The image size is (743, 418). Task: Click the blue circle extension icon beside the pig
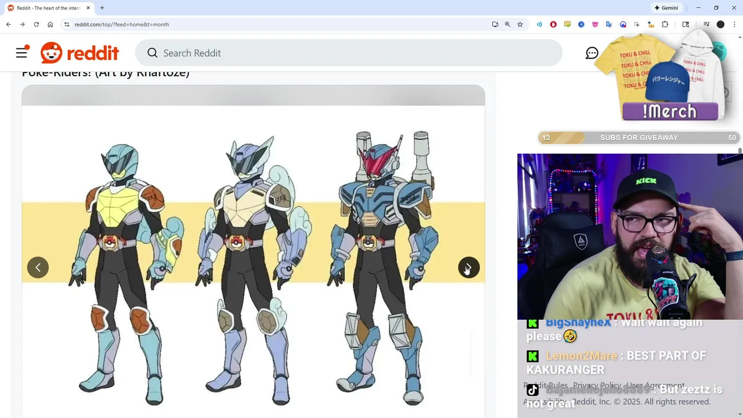click(581, 24)
